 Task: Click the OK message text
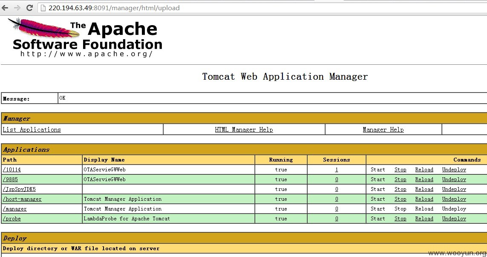point(63,98)
